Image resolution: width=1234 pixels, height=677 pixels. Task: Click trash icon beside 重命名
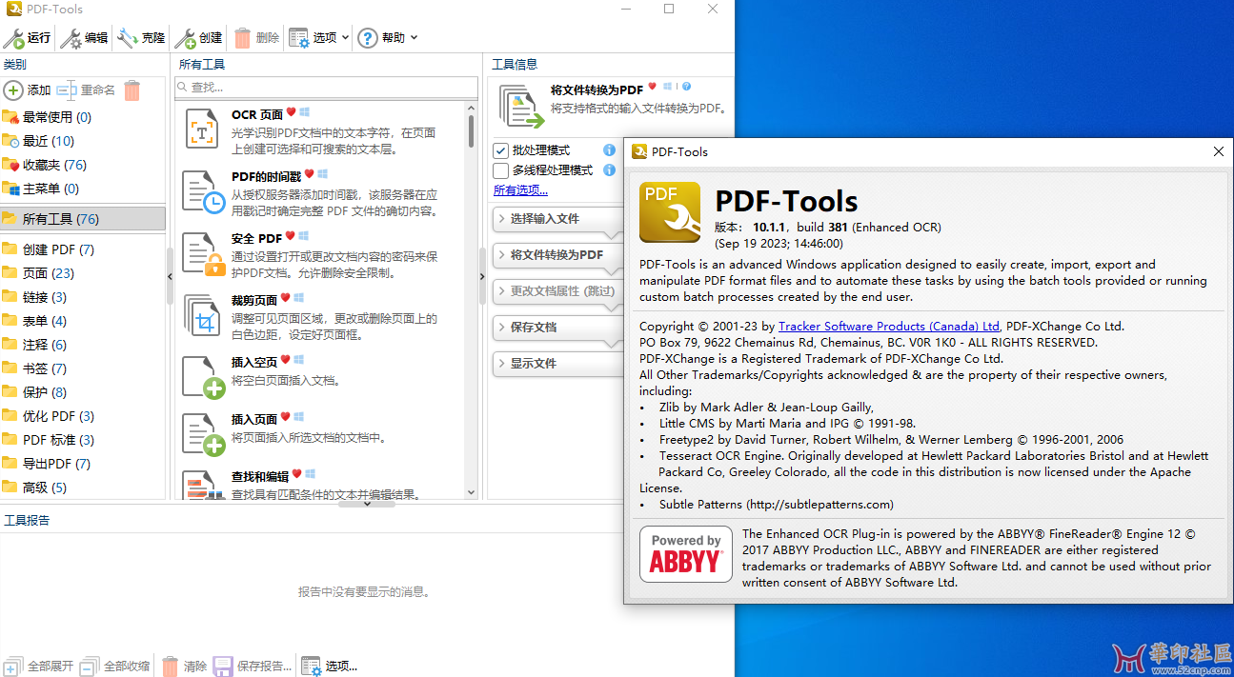point(132,90)
